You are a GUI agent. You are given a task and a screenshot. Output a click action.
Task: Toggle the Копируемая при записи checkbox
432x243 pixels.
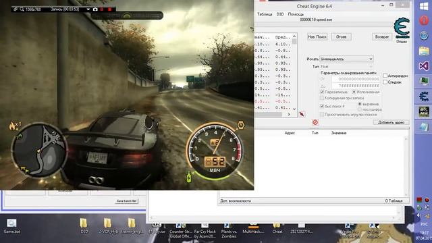pyautogui.click(x=322, y=98)
